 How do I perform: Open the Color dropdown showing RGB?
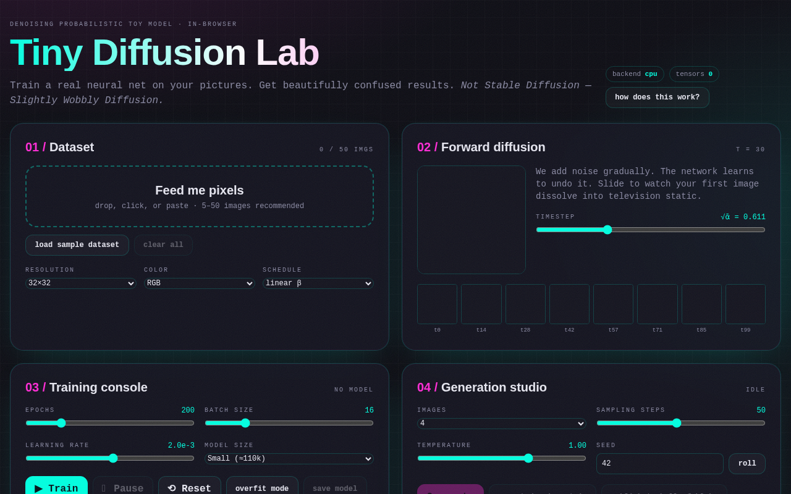200,283
